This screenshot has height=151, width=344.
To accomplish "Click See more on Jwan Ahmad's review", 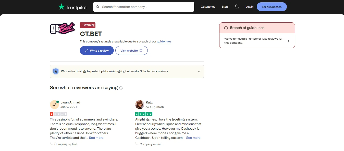I will point(96,138).
